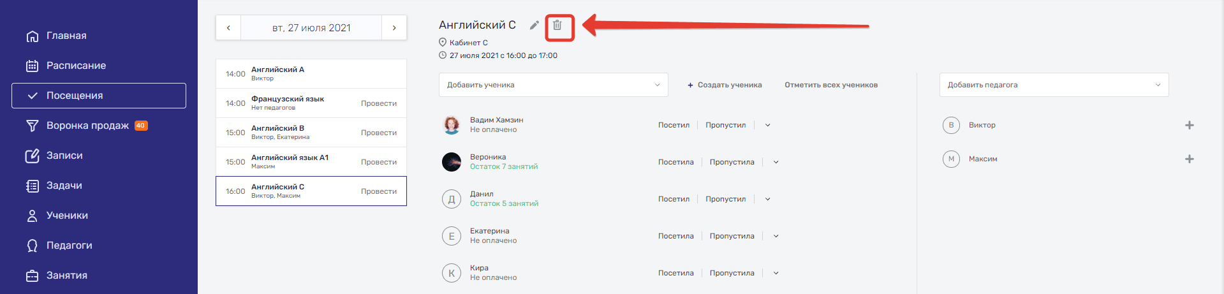Click Отметить всех учеников

[x=831, y=85]
